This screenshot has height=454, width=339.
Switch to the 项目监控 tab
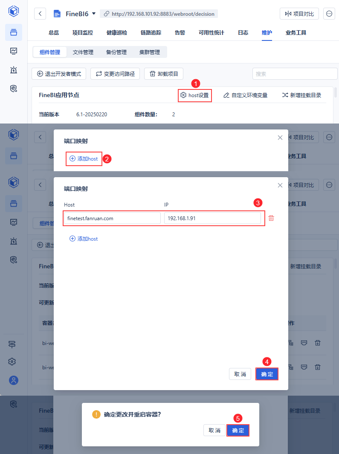click(x=83, y=33)
